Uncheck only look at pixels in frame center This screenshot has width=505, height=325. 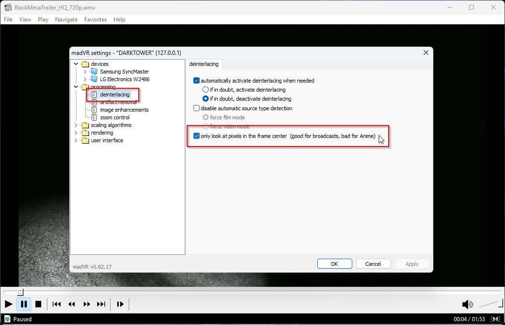coord(196,136)
